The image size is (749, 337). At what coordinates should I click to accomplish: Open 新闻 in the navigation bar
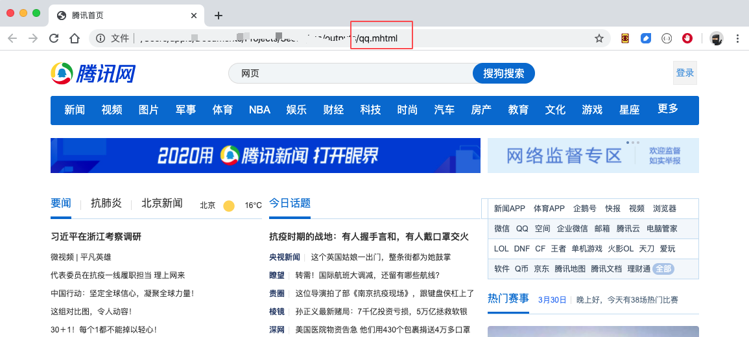(x=75, y=110)
